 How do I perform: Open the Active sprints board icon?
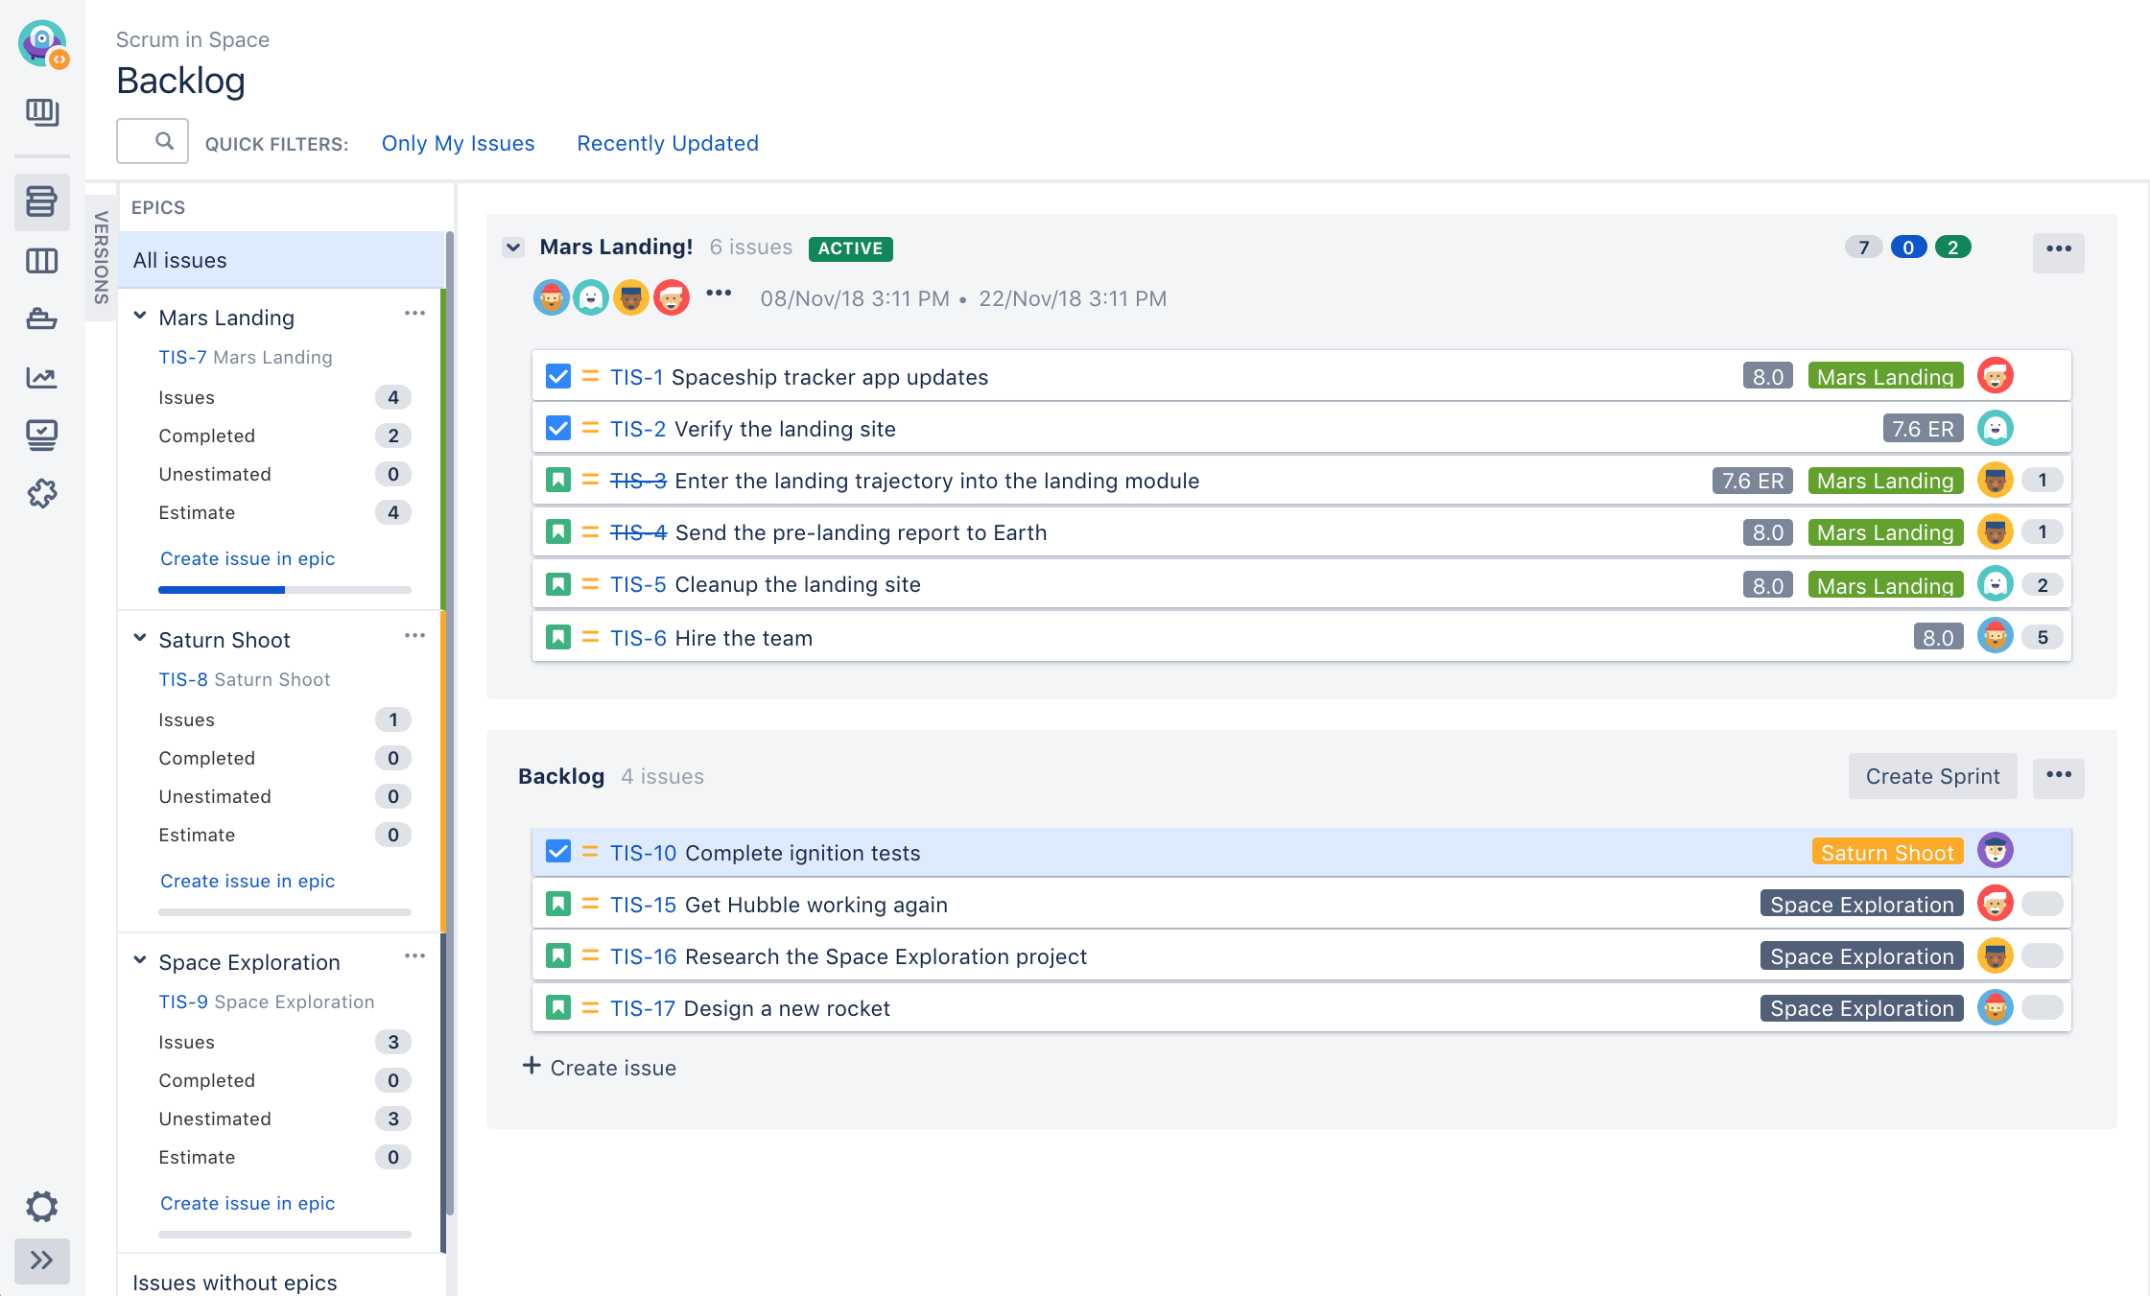[x=41, y=261]
